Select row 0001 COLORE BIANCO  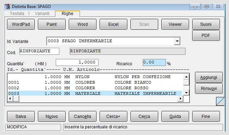pyautogui.click(x=95, y=82)
